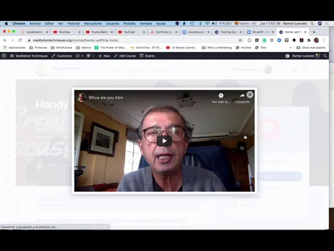
Task: Open the Español - ISO input source menu
Action: tap(245, 24)
